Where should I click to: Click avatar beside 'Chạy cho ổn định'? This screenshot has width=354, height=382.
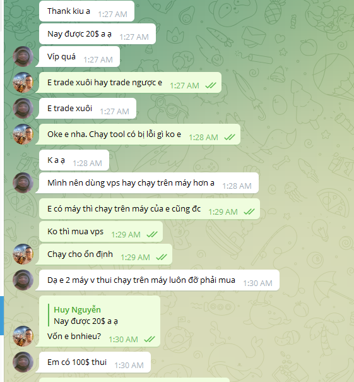(23, 254)
